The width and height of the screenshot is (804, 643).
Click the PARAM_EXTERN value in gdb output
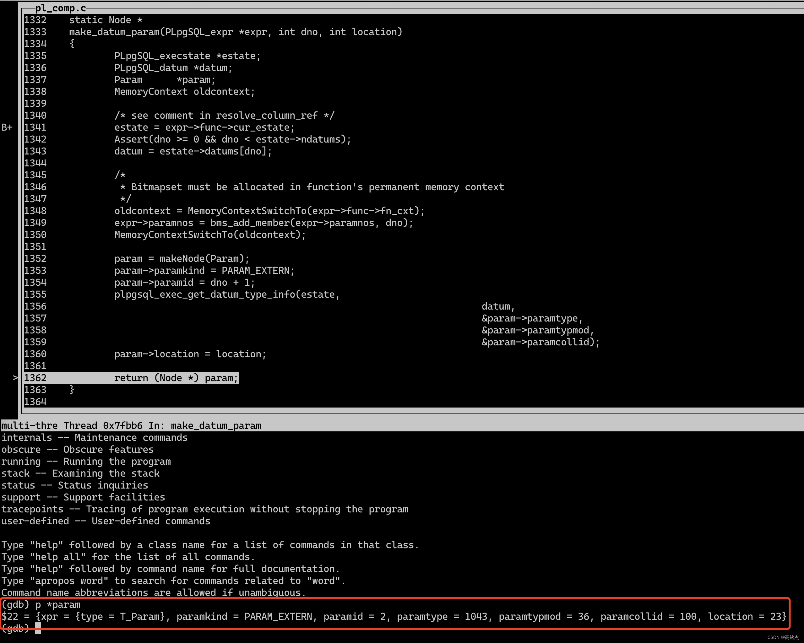pyautogui.click(x=278, y=617)
